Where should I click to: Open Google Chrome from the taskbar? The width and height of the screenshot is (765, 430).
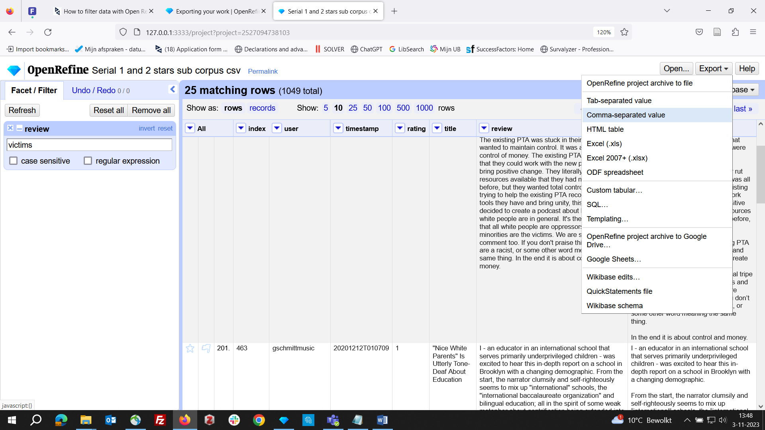pyautogui.click(x=259, y=420)
